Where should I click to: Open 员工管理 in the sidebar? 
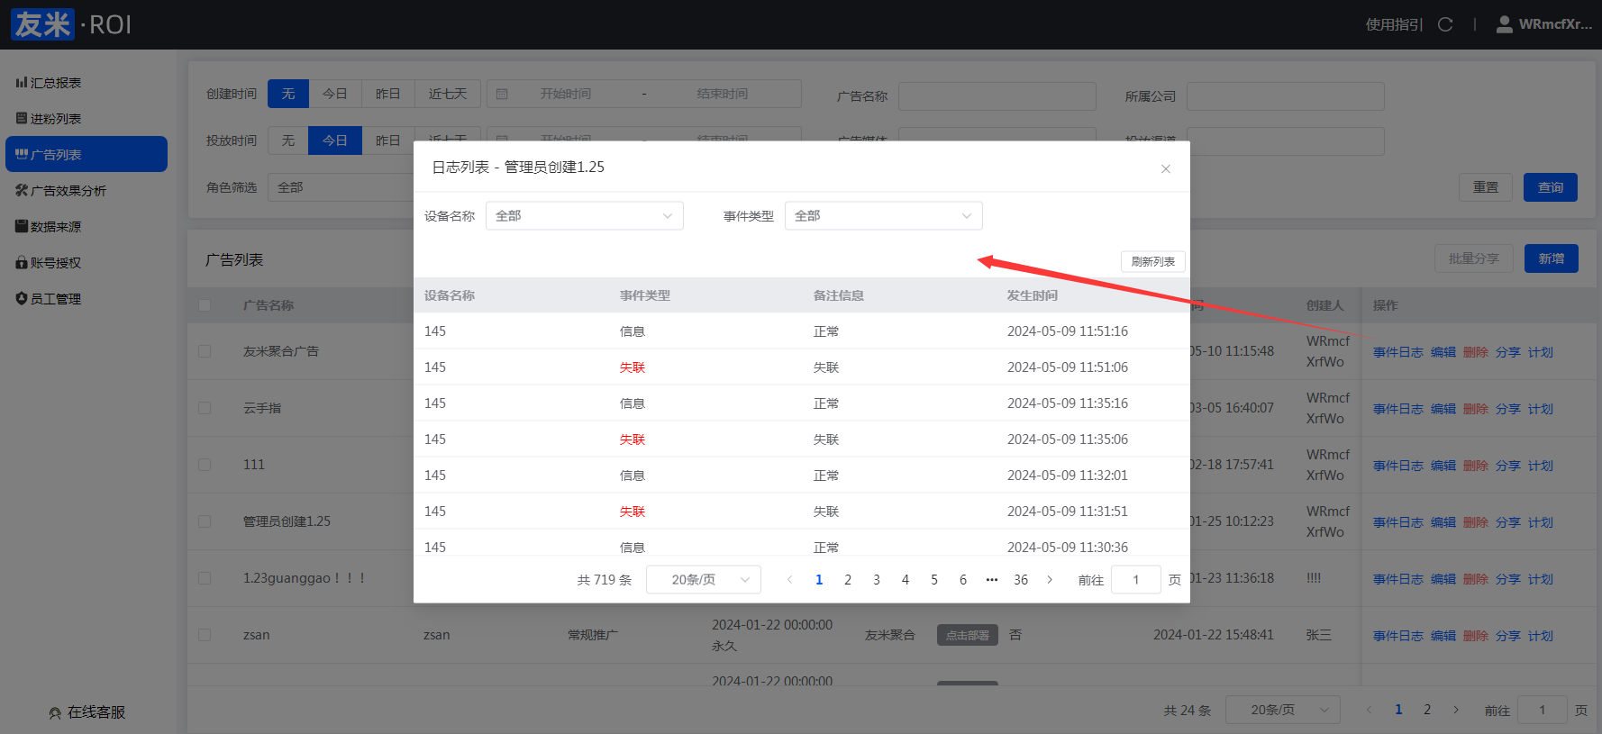[x=49, y=299]
